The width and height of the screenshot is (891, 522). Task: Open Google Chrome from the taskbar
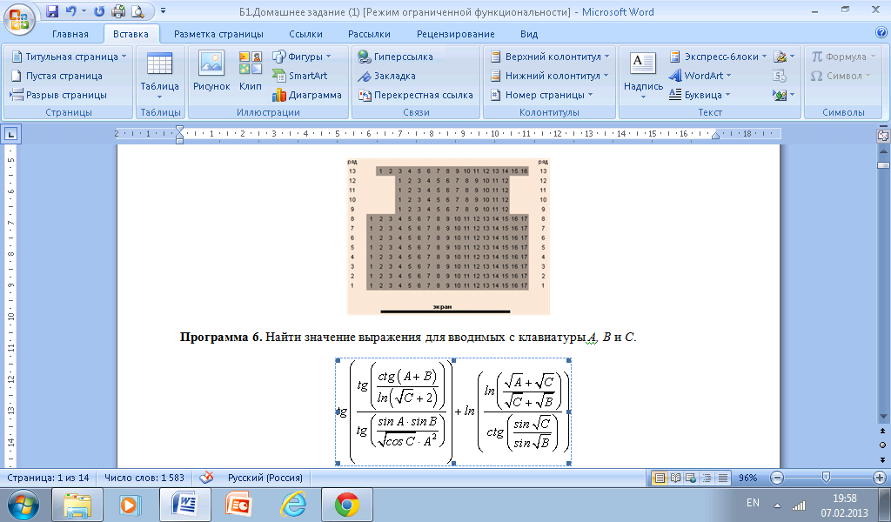click(x=347, y=504)
